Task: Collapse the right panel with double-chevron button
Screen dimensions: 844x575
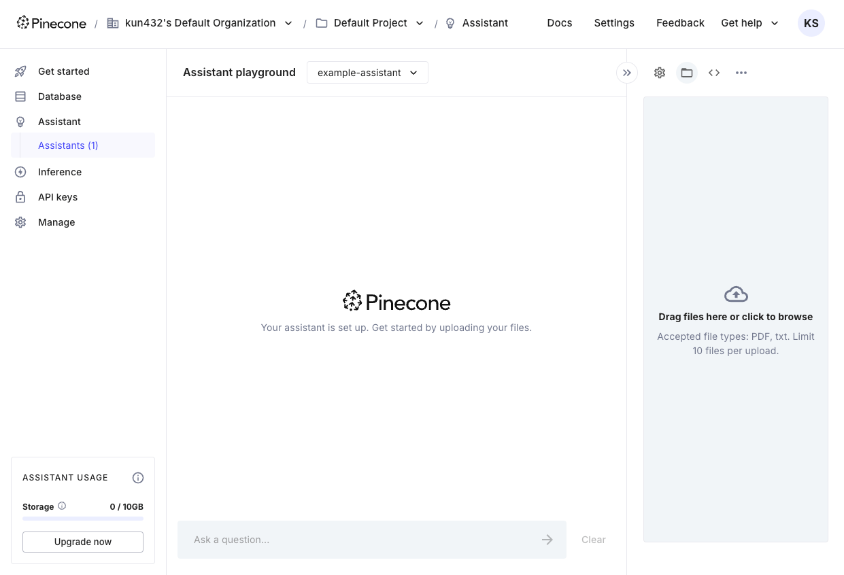Action: click(x=627, y=73)
